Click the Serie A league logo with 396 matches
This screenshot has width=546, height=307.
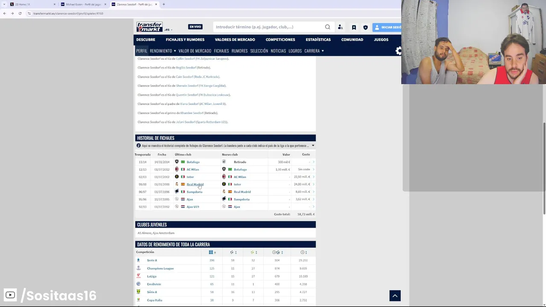click(x=138, y=260)
